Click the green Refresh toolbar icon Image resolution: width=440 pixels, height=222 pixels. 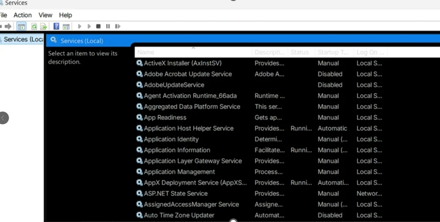(x=34, y=26)
